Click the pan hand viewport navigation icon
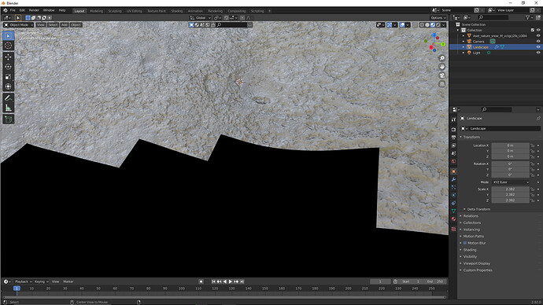The height and width of the screenshot is (305, 543). 442,66
